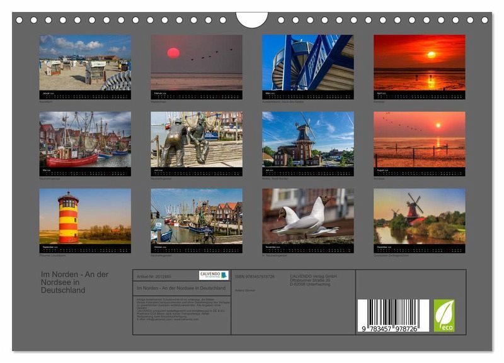The image size is (504, 363).
Task: Open the May red fishing boat photo
Action: [x=85, y=140]
